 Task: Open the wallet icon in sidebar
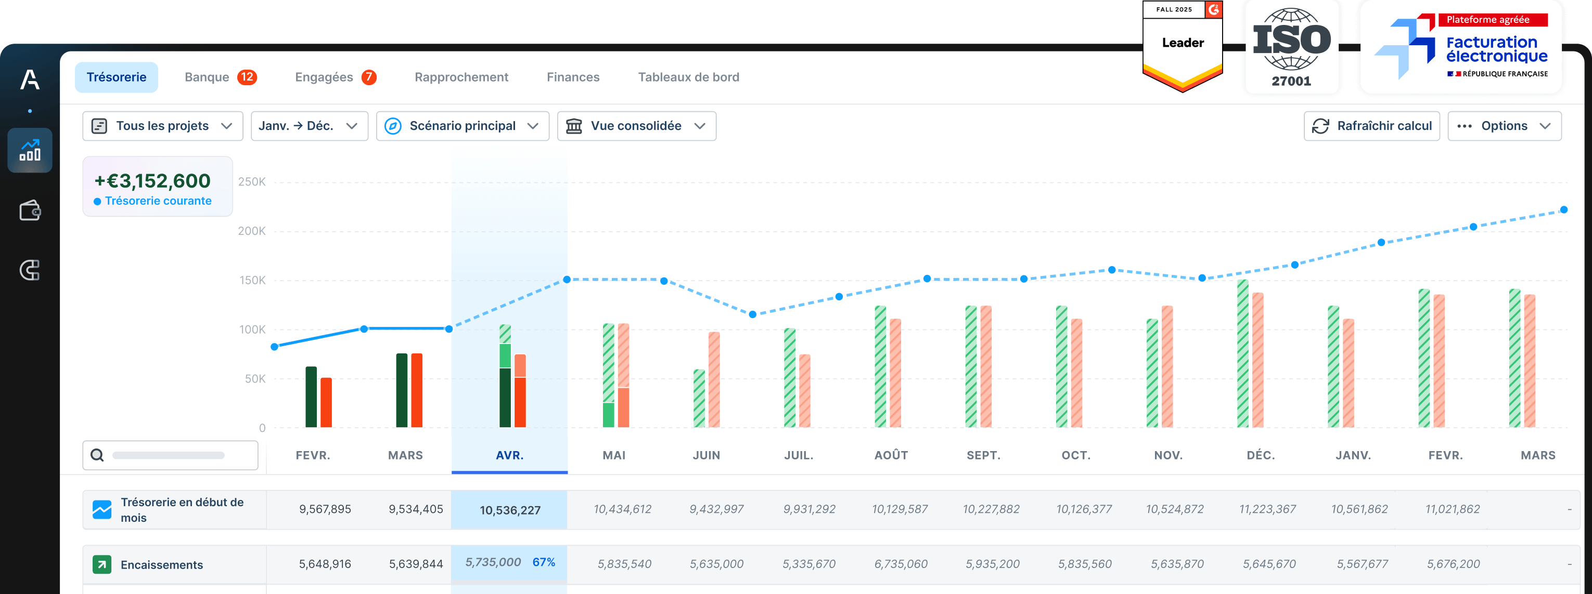pyautogui.click(x=30, y=210)
